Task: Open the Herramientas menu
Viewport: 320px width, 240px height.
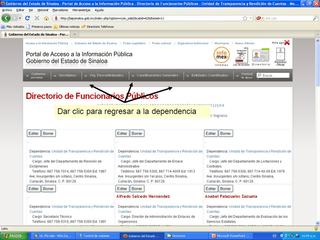Action: [x=81, y=10]
